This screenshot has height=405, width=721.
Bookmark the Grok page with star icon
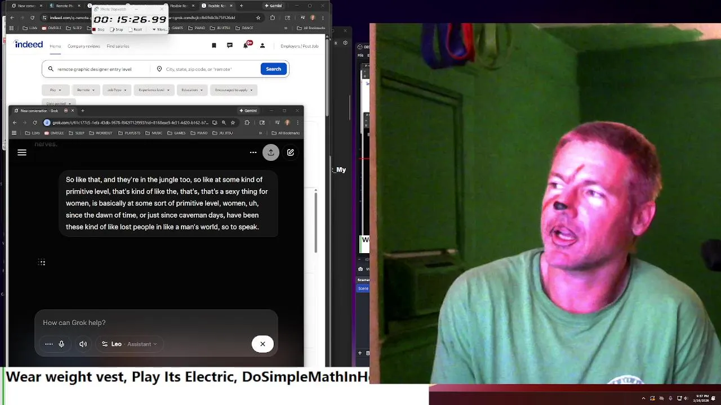click(233, 123)
